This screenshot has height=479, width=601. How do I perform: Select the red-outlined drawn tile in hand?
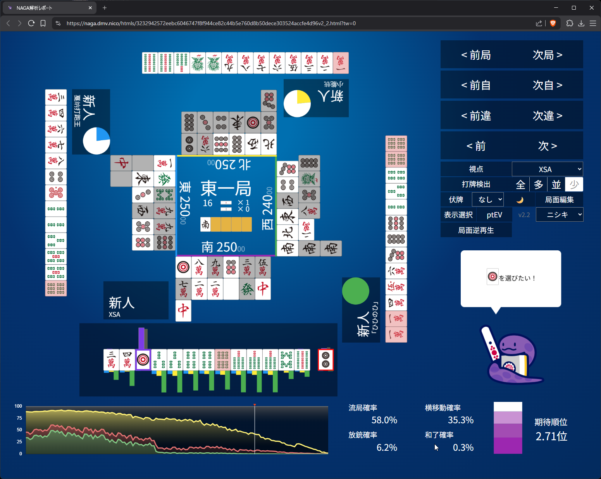click(x=325, y=360)
